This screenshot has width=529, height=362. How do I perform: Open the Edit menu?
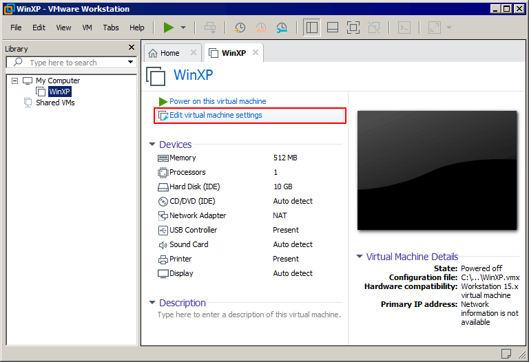[39, 28]
